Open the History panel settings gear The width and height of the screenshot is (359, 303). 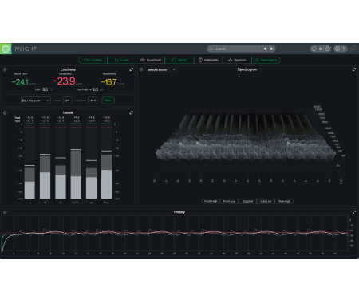click(5, 212)
